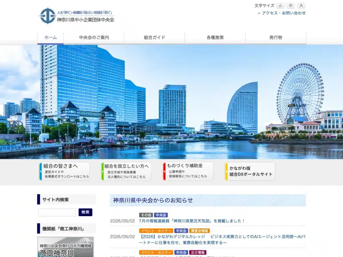Open 組合の皆さまへ banner button
343x257 pixels.
click(x=64, y=171)
